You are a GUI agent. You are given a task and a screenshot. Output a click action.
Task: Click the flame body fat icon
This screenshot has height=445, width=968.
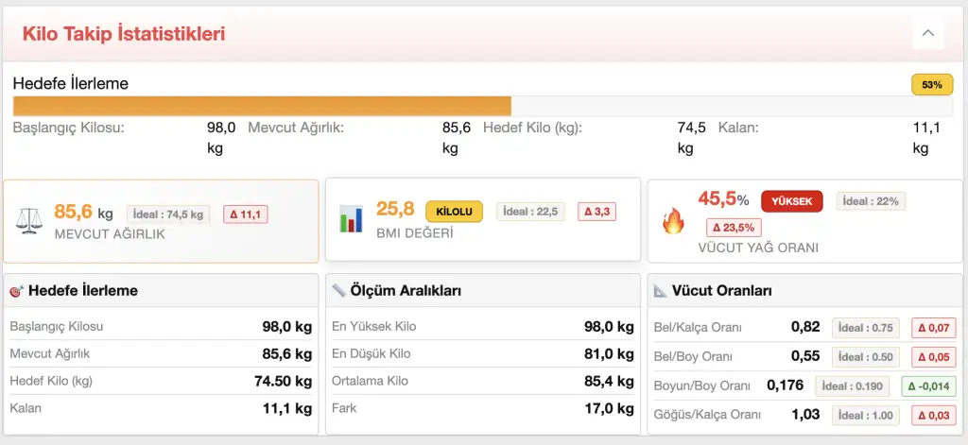tap(673, 221)
